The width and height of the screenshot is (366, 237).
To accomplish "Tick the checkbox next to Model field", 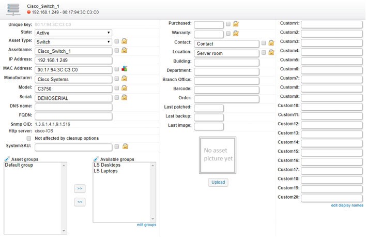I will [x=117, y=88].
